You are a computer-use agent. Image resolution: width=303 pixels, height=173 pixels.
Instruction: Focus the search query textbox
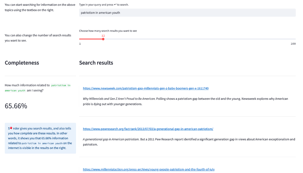(x=187, y=13)
